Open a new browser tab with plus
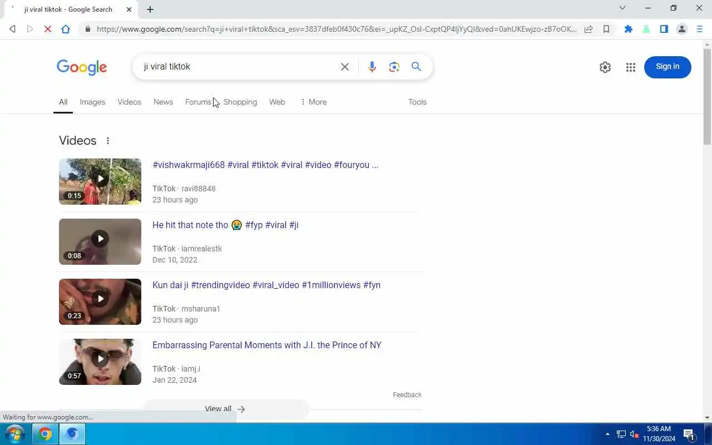712x445 pixels. point(150,9)
